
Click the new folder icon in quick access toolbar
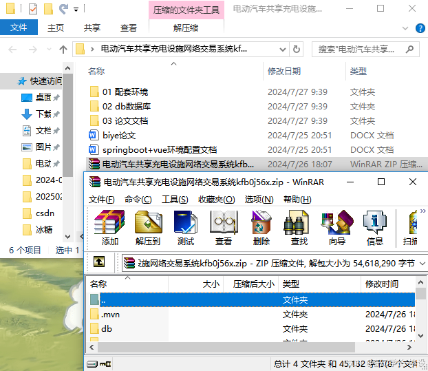(x=48, y=9)
